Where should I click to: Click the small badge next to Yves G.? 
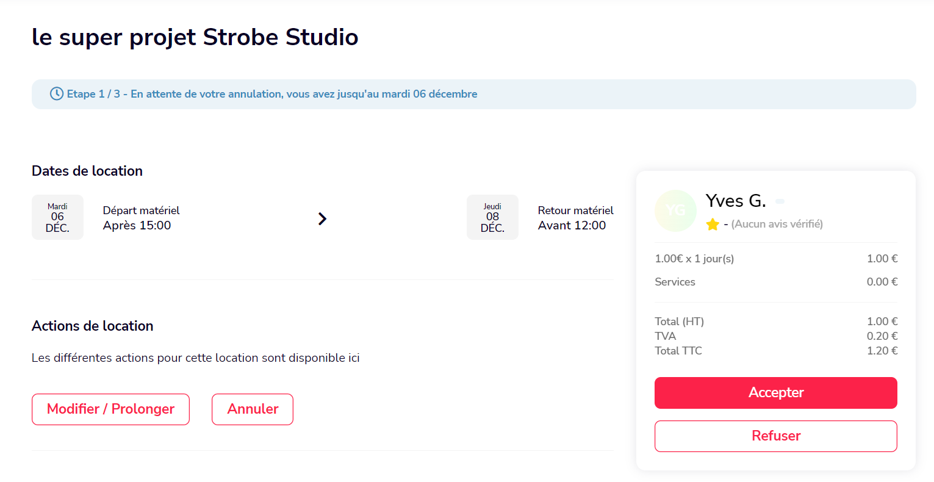780,201
